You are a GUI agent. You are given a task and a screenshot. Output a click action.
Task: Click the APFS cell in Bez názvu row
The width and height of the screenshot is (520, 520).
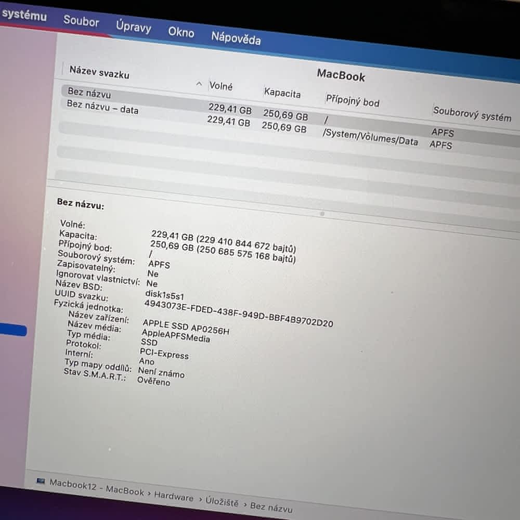pos(443,133)
